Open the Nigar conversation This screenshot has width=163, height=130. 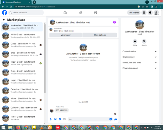[x=22, y=63]
